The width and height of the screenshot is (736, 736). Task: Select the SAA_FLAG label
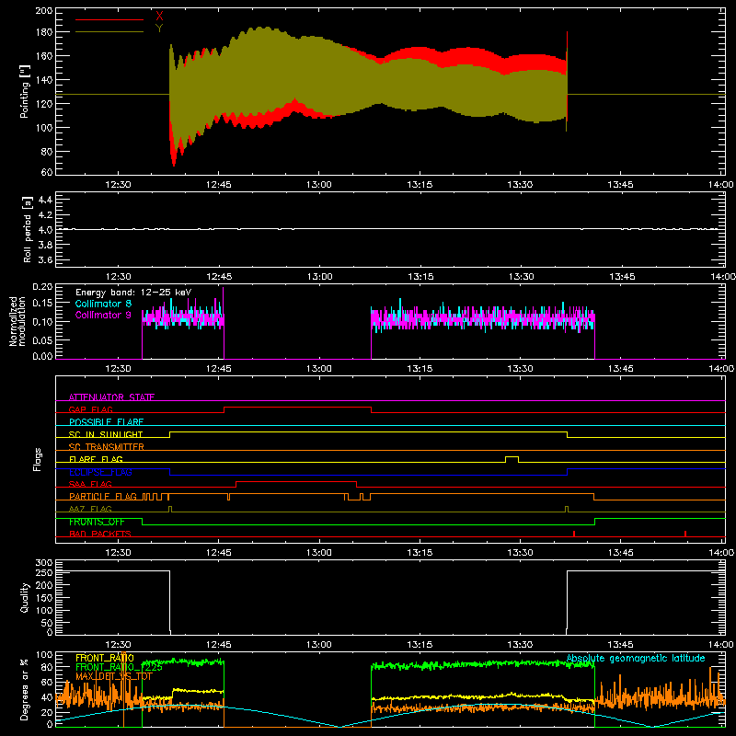tap(90, 484)
